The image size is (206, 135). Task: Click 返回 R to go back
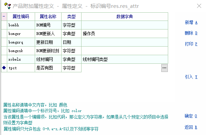point(191,127)
